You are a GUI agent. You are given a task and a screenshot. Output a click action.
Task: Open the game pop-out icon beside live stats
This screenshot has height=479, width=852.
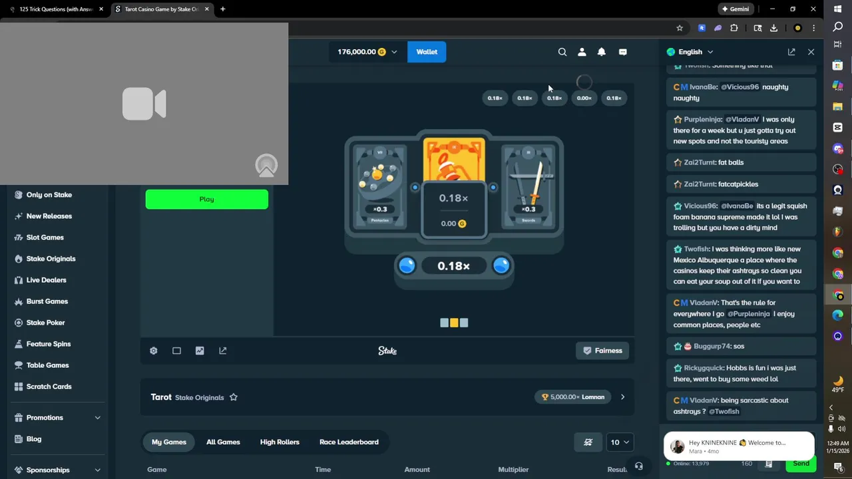223,351
